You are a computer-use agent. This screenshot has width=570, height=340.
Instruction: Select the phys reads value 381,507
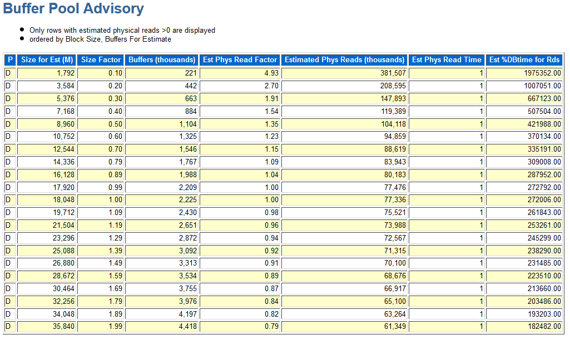344,73
